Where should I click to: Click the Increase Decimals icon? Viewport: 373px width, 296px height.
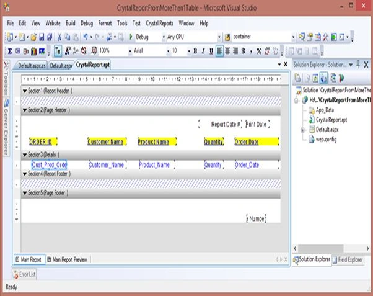click(x=267, y=51)
